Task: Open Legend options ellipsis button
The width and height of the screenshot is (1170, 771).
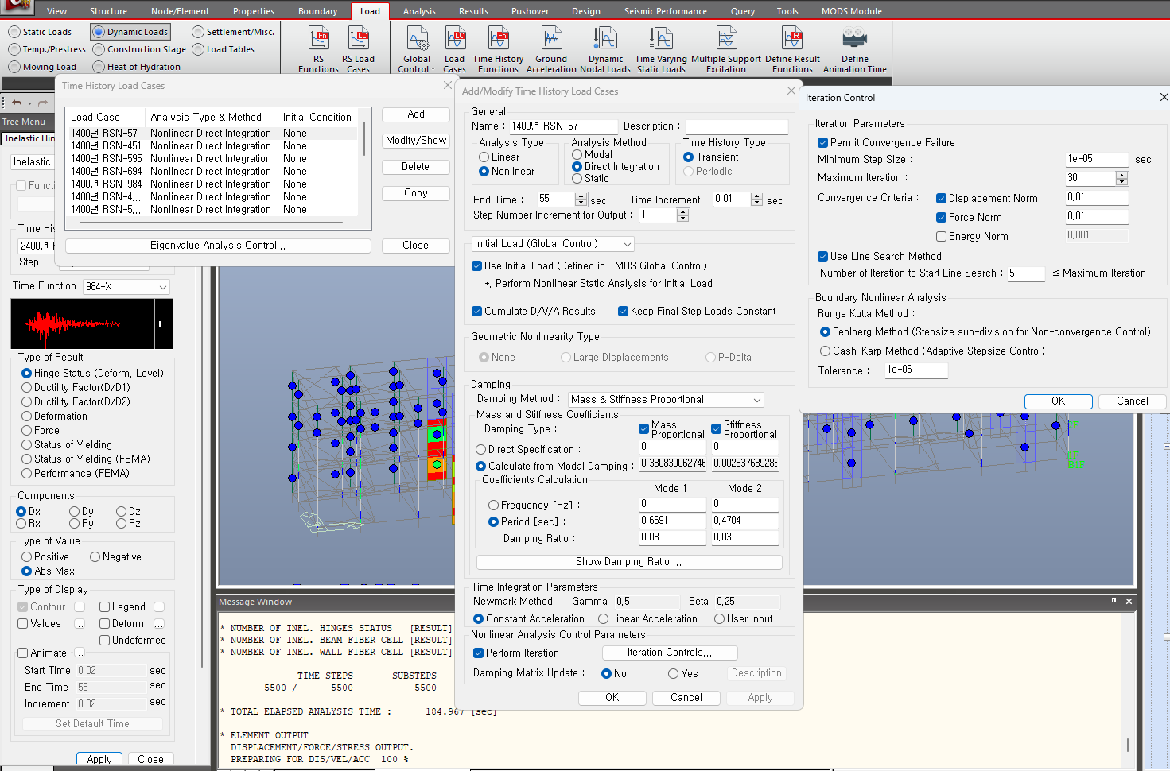Action: (159, 607)
